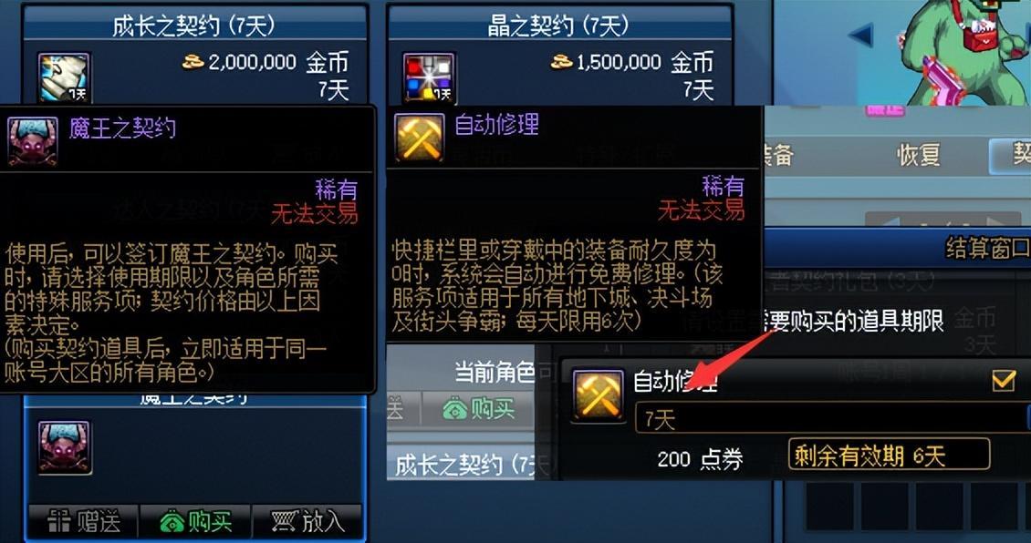This screenshot has height=543, width=1031.
Task: Toggle the 自动修理 checkbox
Action: click(1003, 381)
